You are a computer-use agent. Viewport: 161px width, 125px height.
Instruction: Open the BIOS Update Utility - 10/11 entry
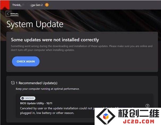tap(36, 103)
